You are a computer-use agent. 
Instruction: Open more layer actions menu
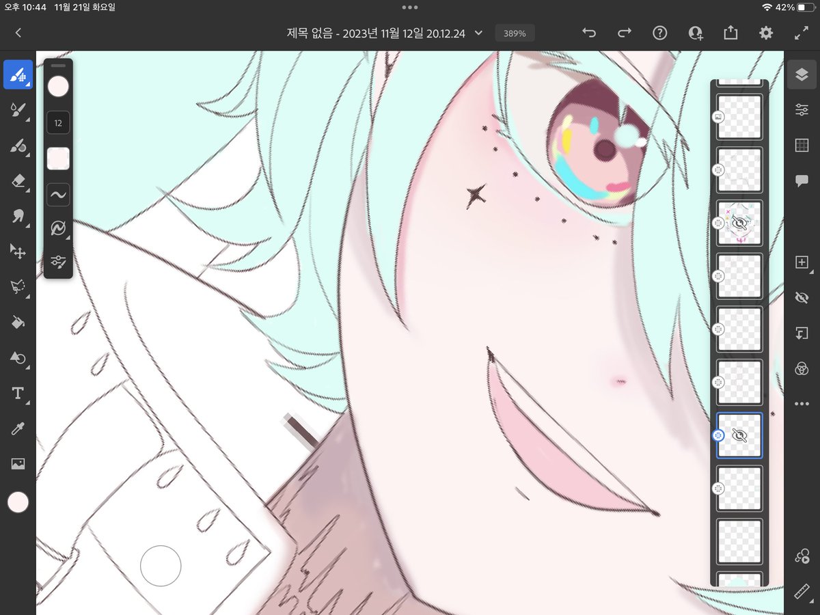coord(802,405)
